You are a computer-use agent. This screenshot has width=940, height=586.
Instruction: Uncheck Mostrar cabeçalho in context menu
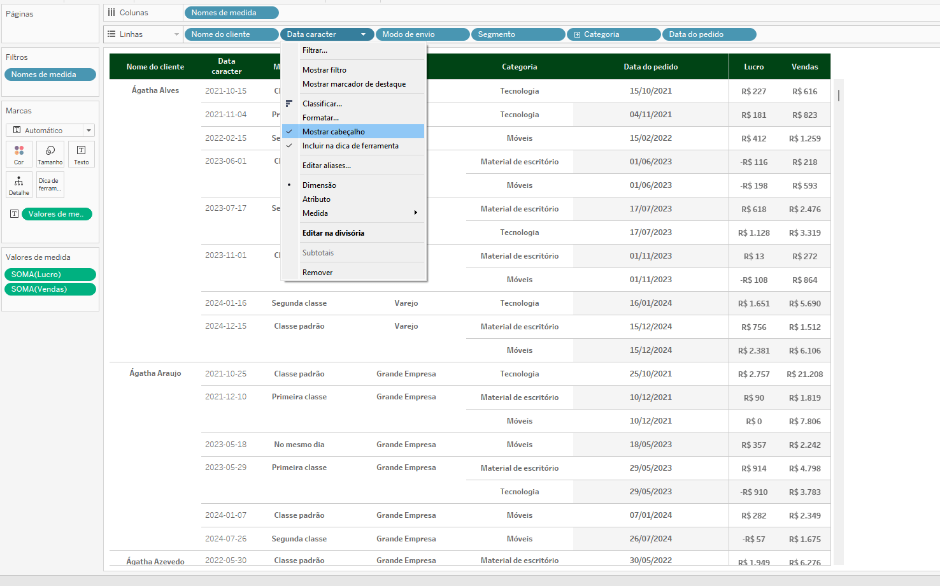[x=334, y=132]
